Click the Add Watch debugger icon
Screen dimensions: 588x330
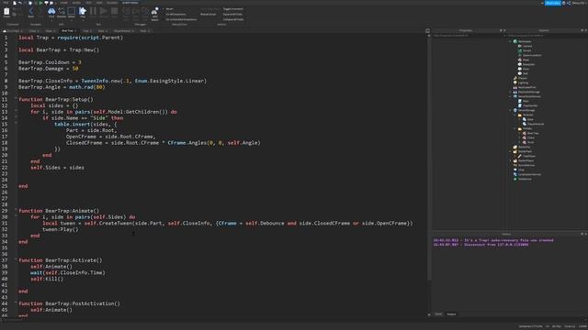[154, 11]
